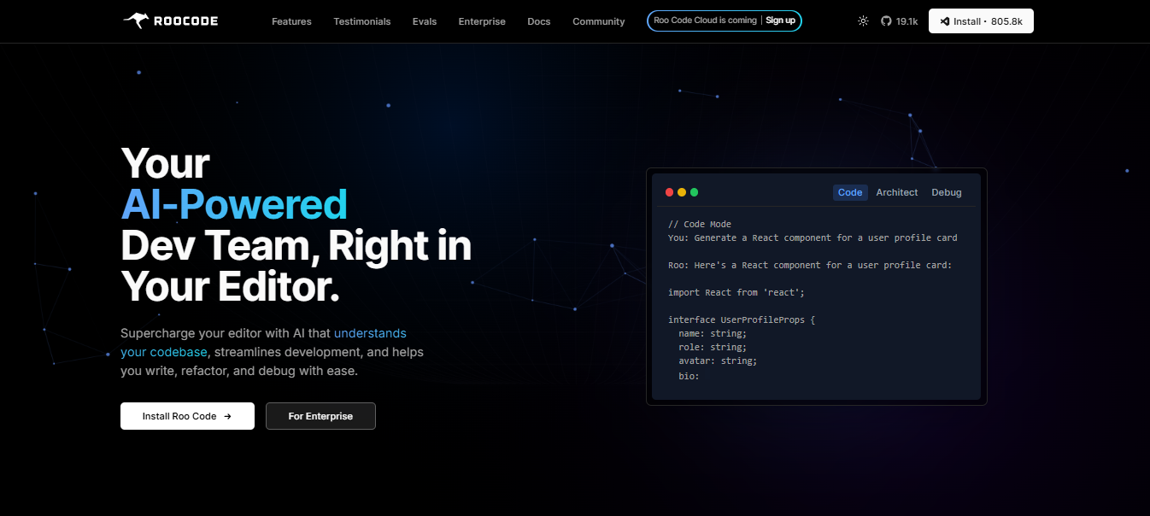
Task: Click the For Enterprise button
Action: 320,416
